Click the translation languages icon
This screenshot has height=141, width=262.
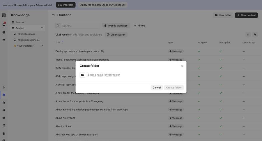click(255, 35)
